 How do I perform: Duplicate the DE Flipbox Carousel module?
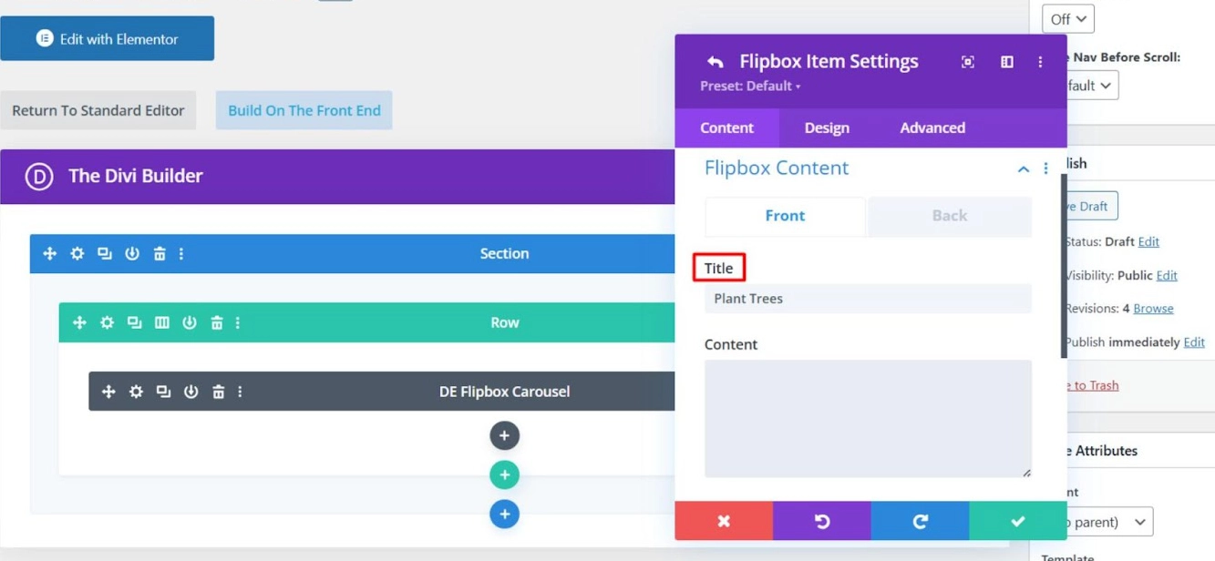click(x=163, y=392)
